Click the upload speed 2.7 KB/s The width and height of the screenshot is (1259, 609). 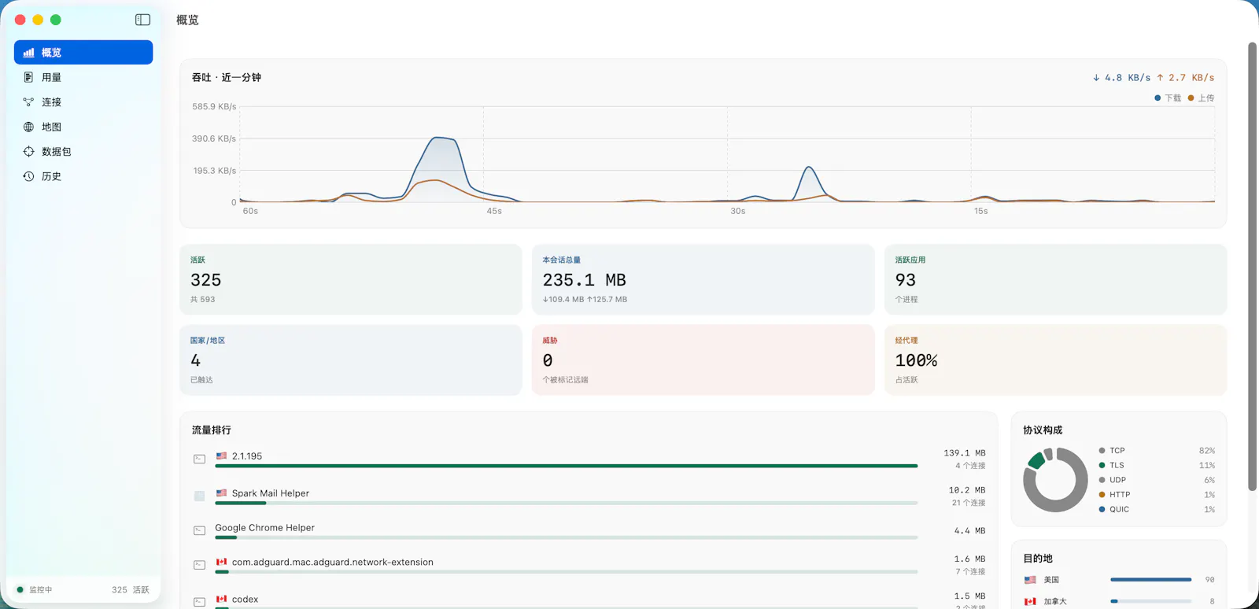point(1185,78)
